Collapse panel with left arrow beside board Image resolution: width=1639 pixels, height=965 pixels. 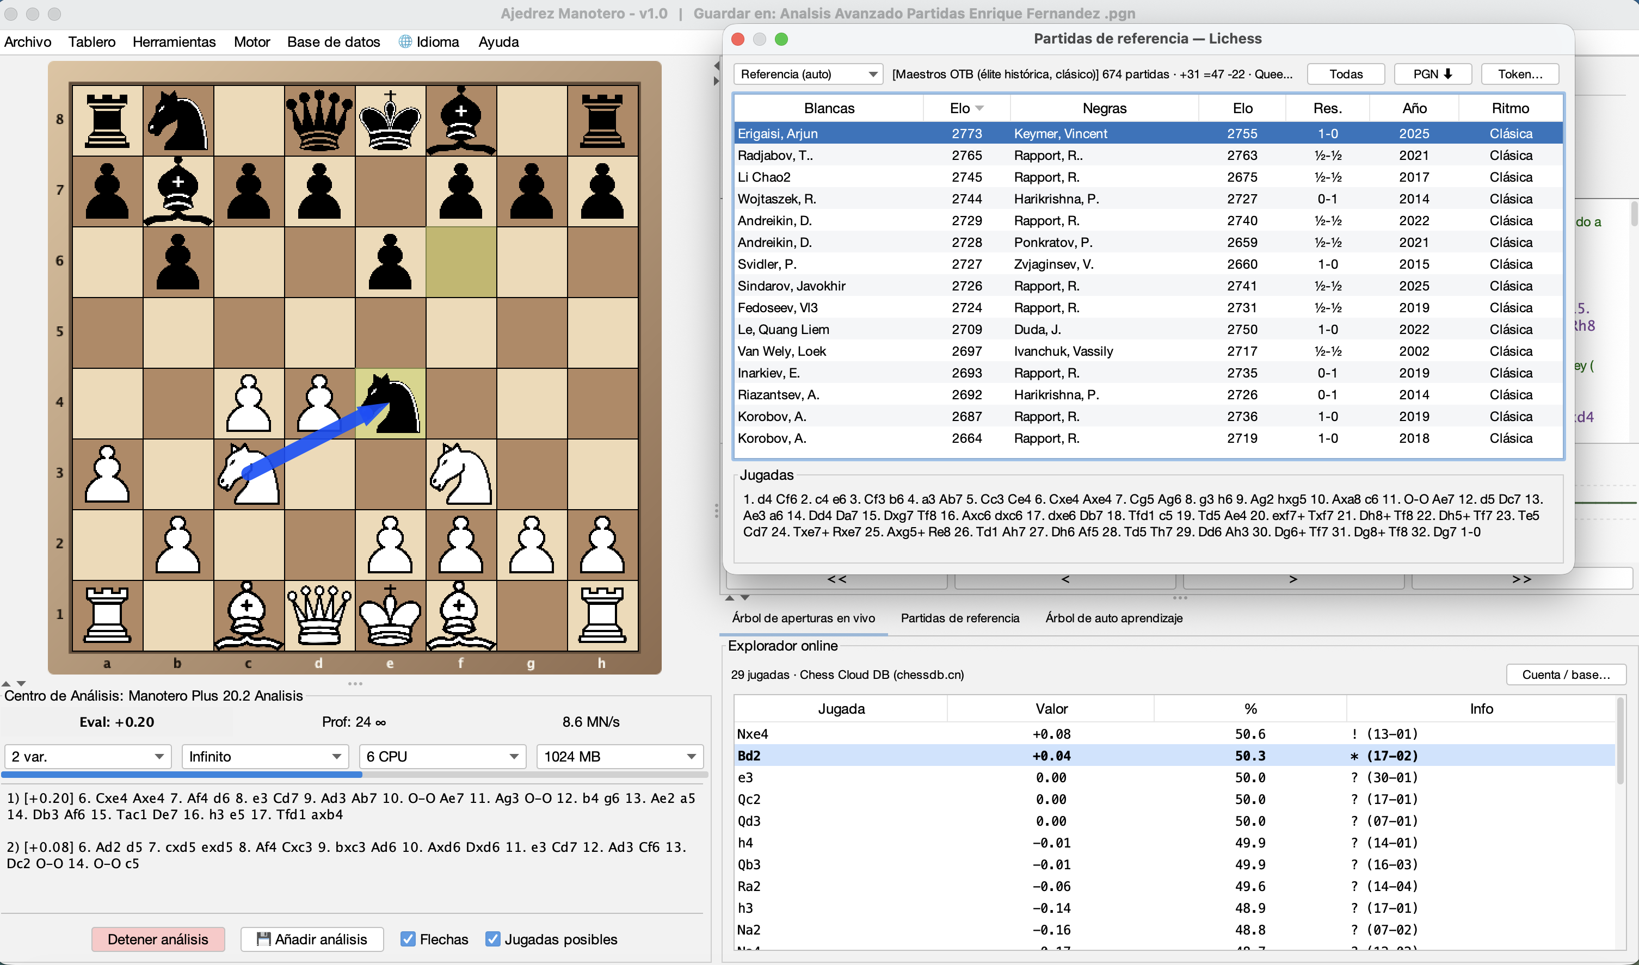coord(716,66)
